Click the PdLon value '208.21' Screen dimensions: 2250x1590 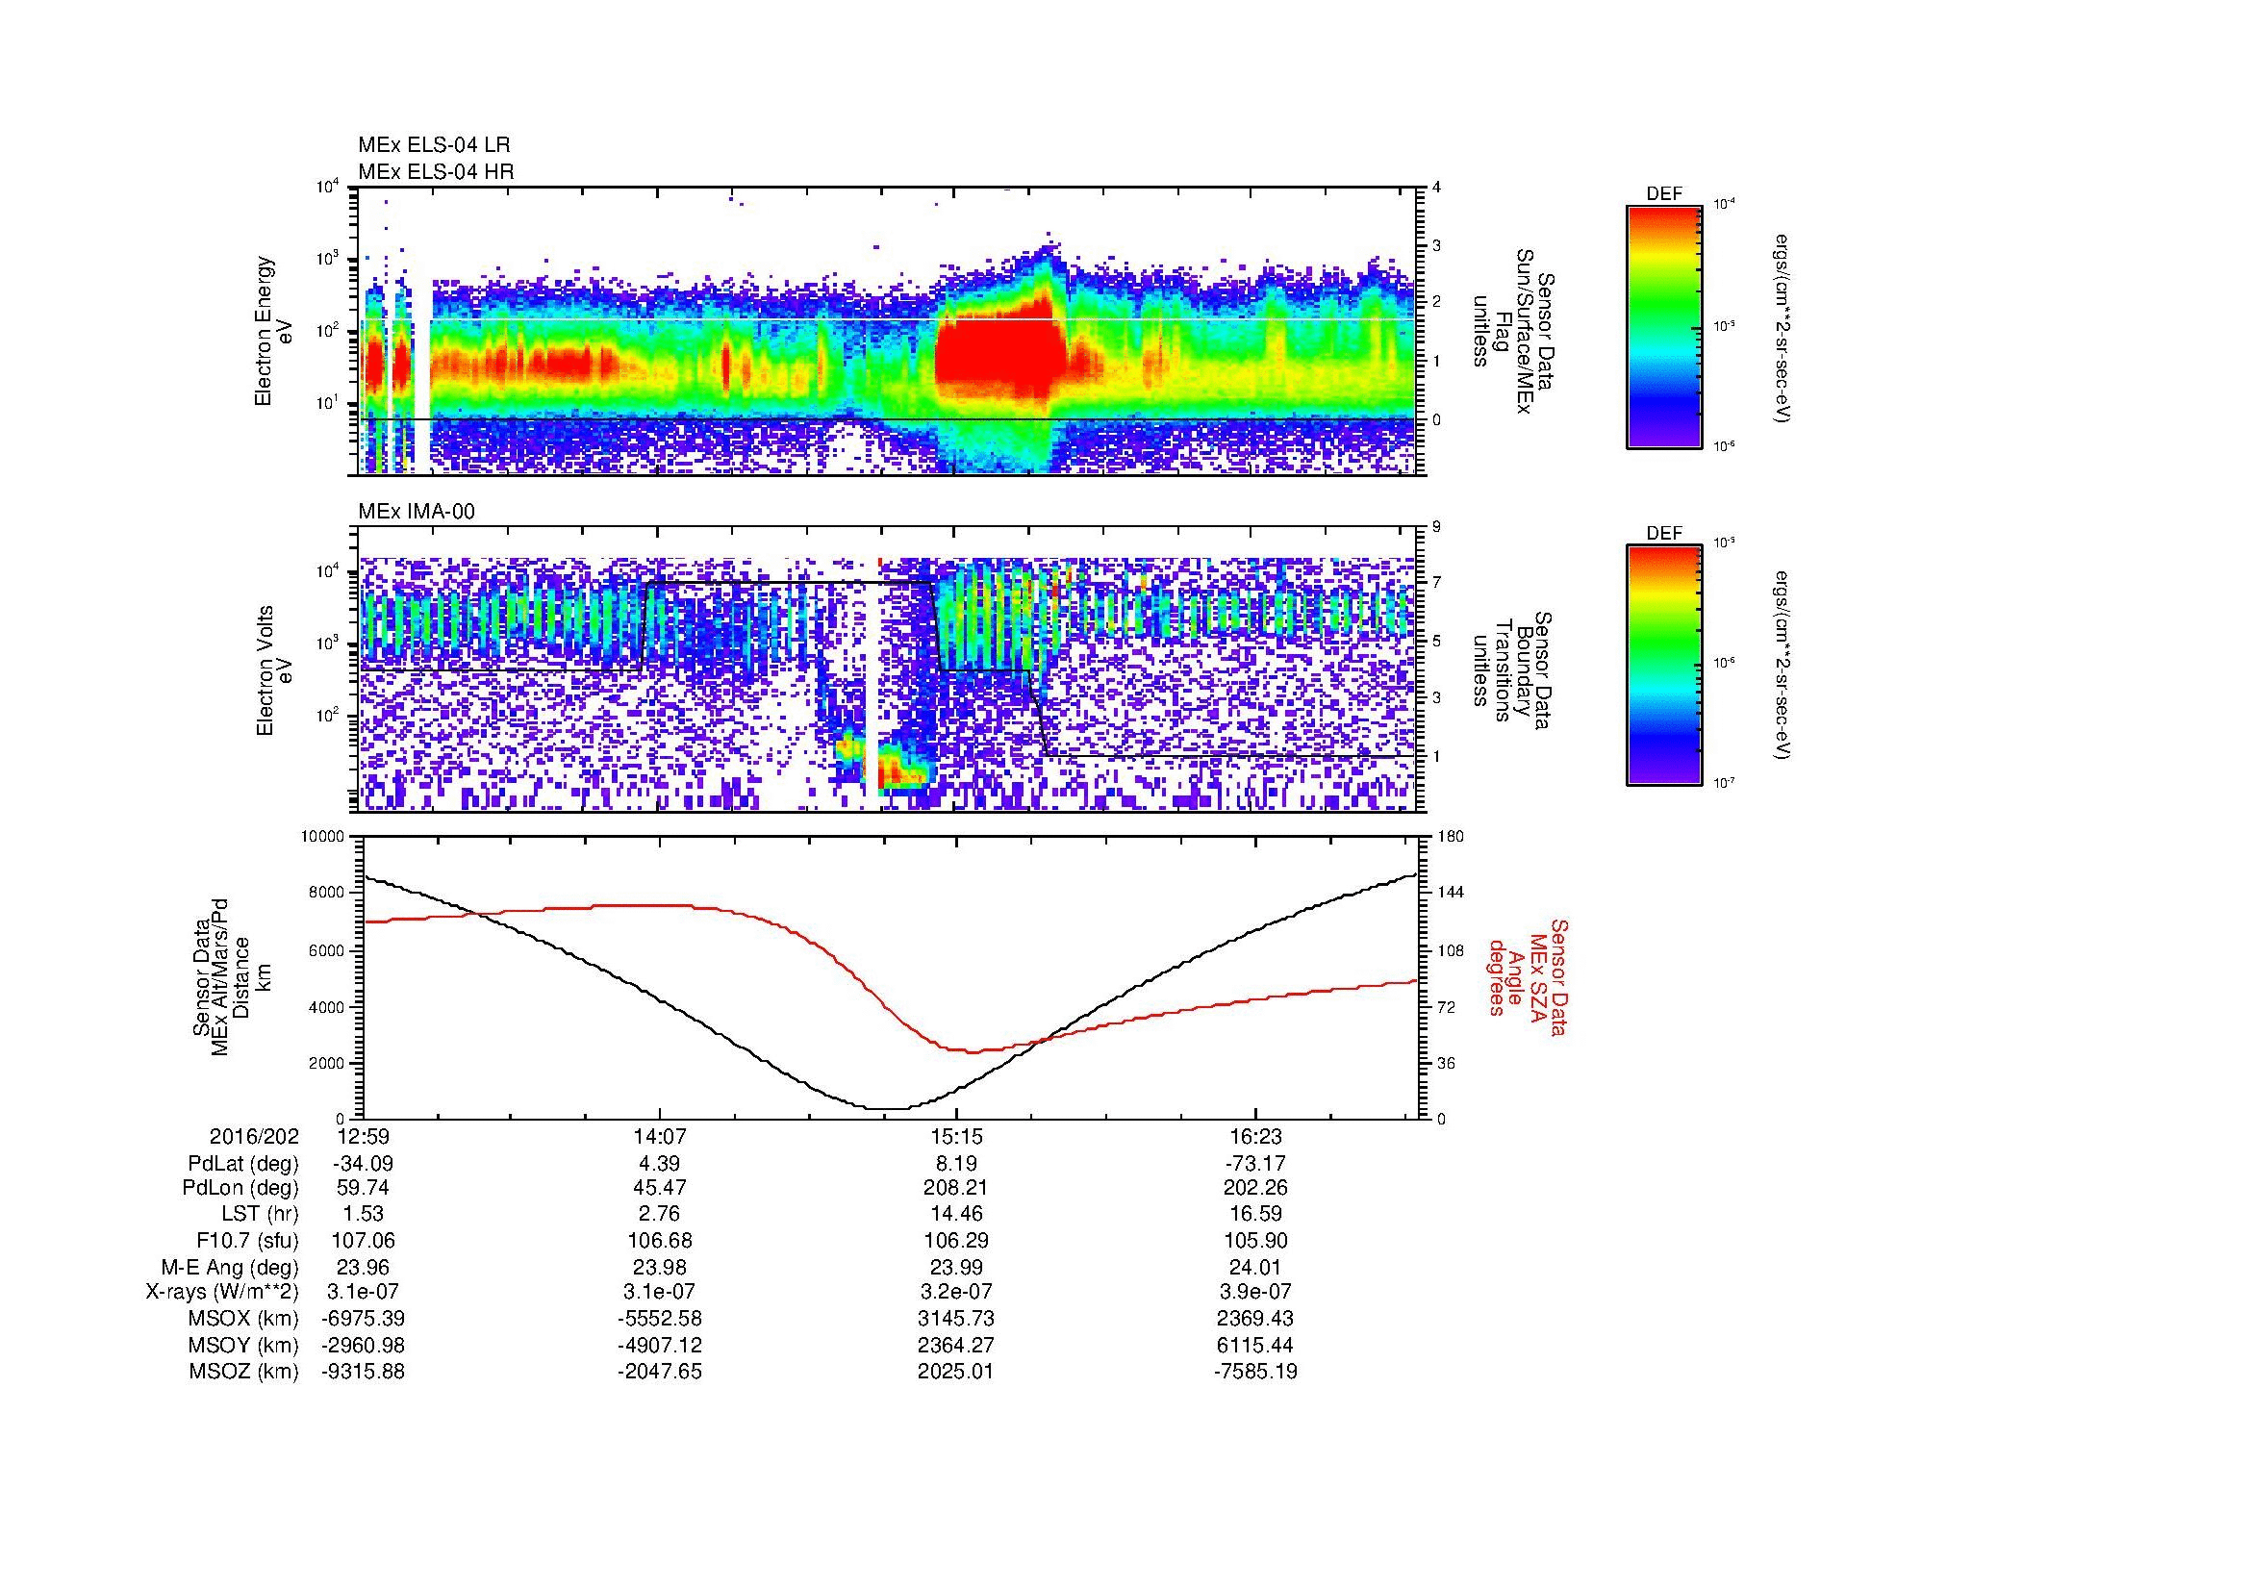pyautogui.click(x=956, y=1188)
